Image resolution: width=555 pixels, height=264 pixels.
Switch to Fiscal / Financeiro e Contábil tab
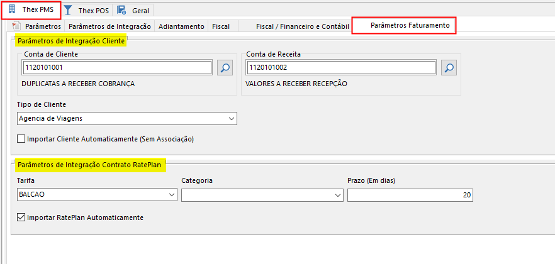303,26
